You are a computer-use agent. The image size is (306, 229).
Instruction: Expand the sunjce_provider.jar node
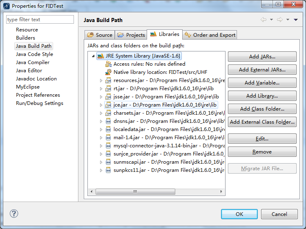coord(101,154)
